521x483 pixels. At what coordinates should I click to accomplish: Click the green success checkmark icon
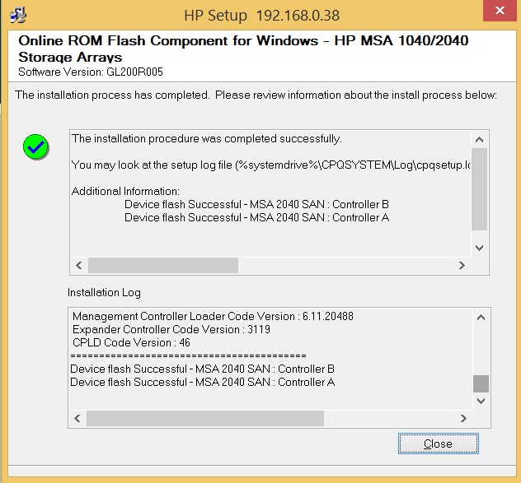36,146
